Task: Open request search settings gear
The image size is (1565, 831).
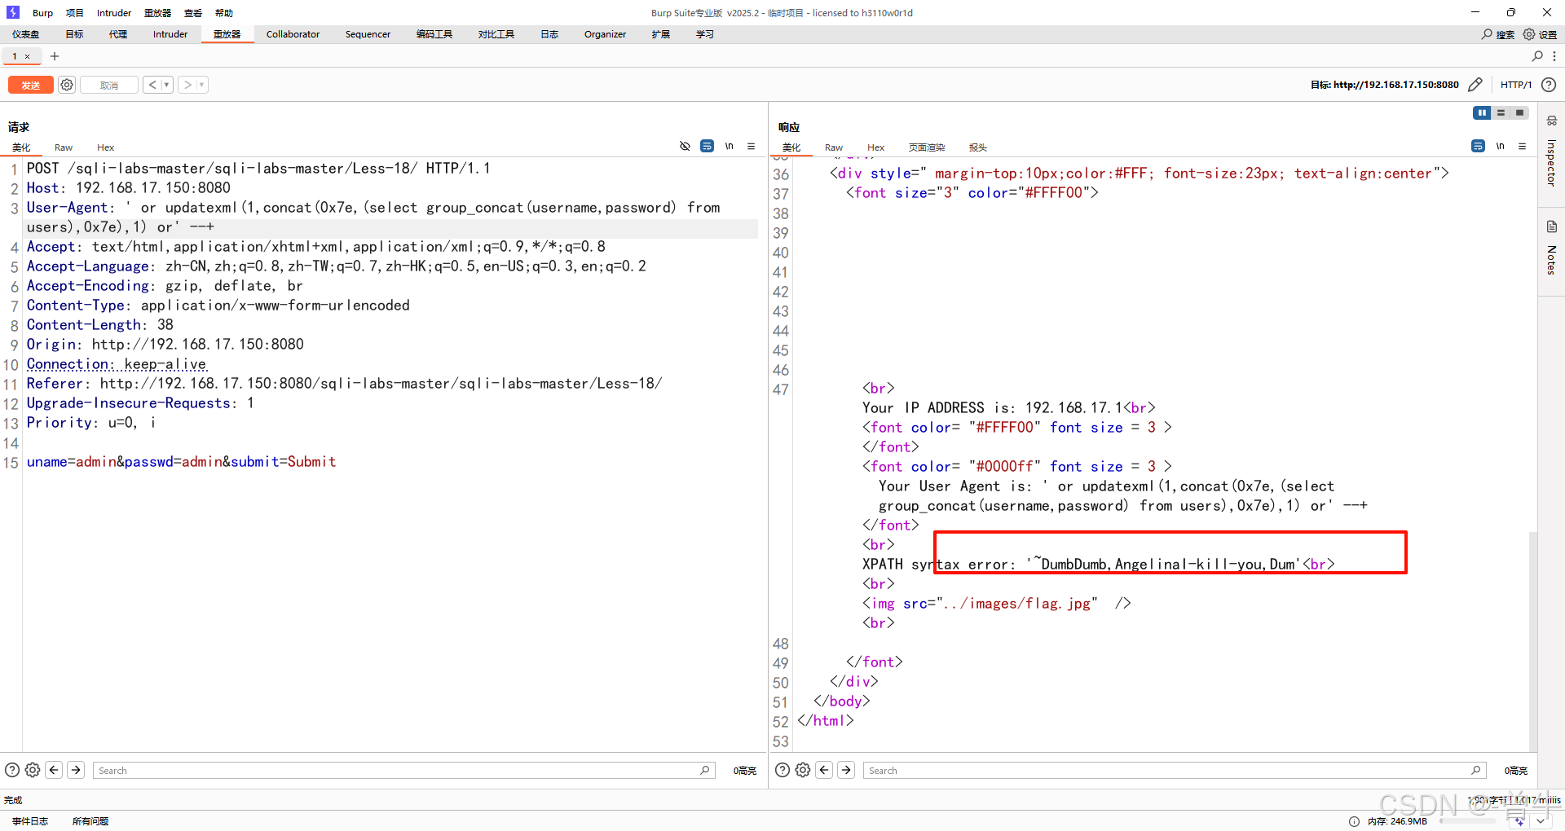Action: pos(33,770)
